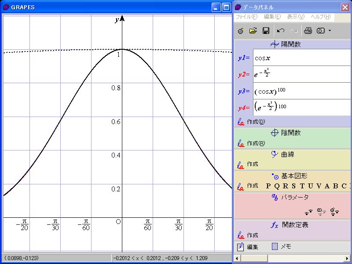Click the camera capture icon

321,31
